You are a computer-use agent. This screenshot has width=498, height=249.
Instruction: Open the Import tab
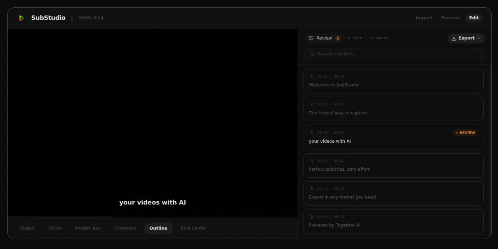[424, 18]
